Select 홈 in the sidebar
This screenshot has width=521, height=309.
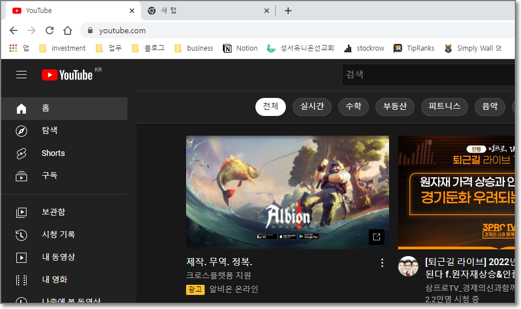click(64, 109)
